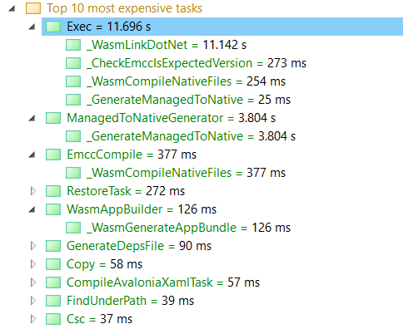
Task: Collapse the ManagedToNativeGenerator node
Action: tap(32, 119)
